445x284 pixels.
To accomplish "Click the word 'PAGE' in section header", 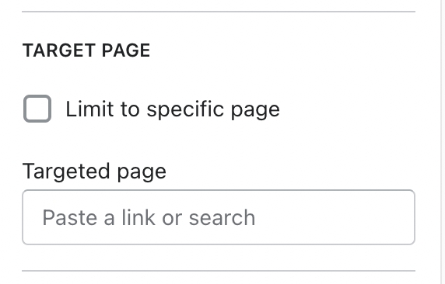I will pyautogui.click(x=126, y=50).
